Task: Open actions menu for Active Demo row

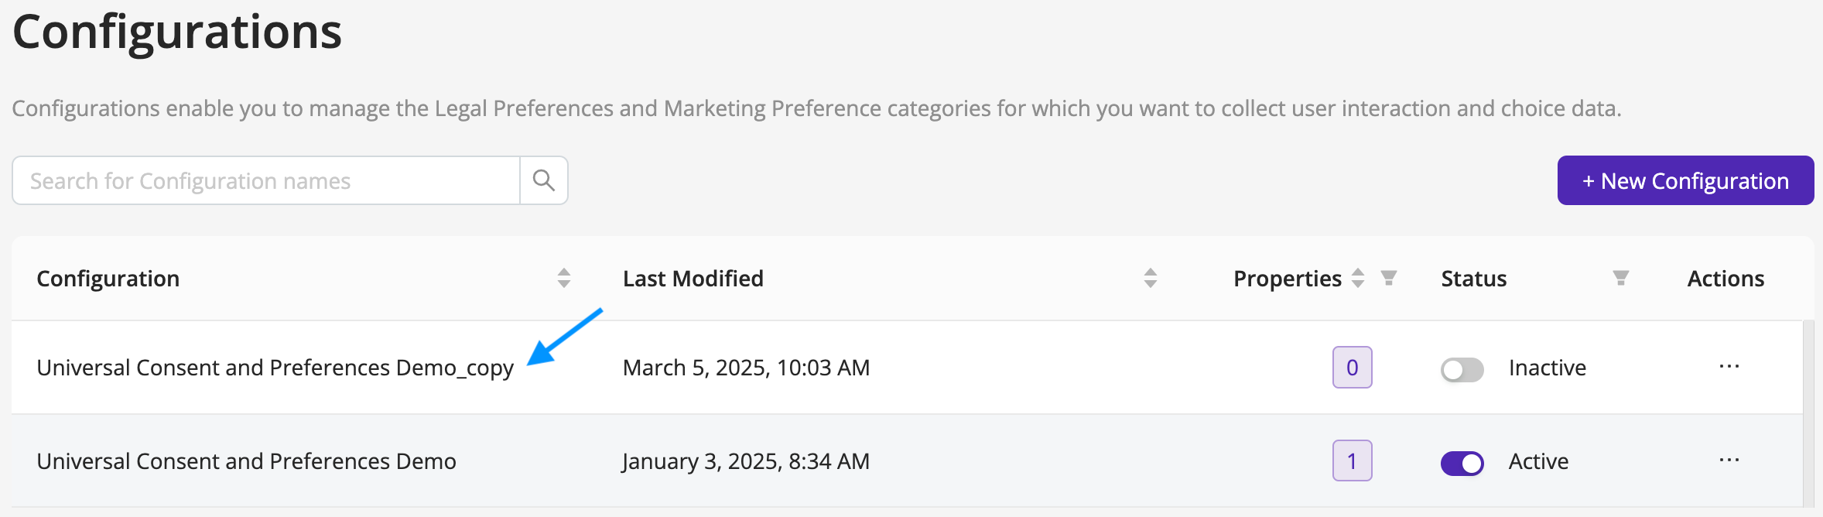Action: [x=1729, y=461]
